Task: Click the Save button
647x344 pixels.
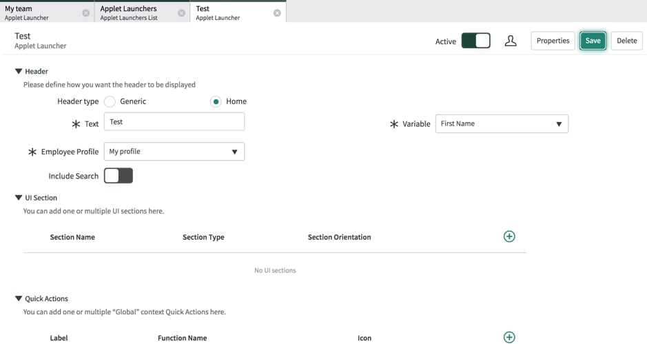Action: (x=593, y=41)
